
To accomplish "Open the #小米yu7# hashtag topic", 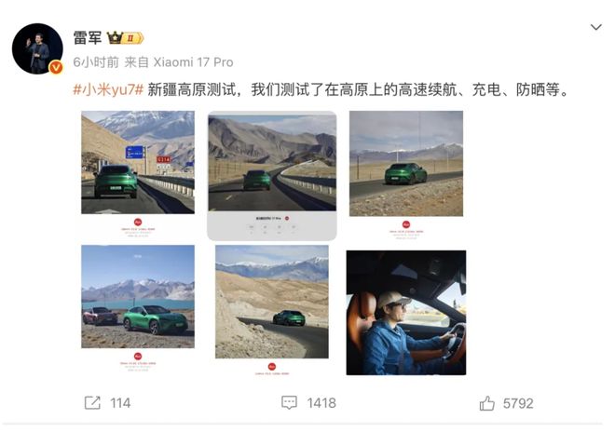I will (x=108, y=89).
